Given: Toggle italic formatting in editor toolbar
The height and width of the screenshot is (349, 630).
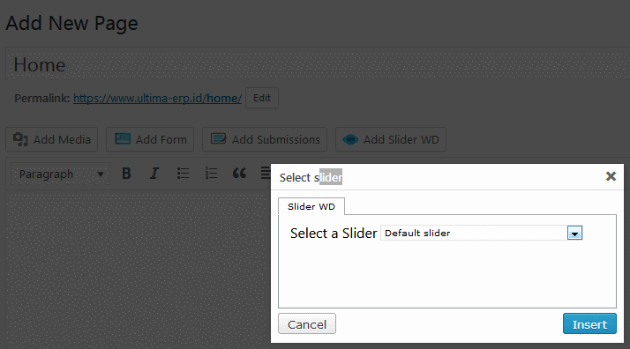Looking at the screenshot, I should tap(154, 174).
